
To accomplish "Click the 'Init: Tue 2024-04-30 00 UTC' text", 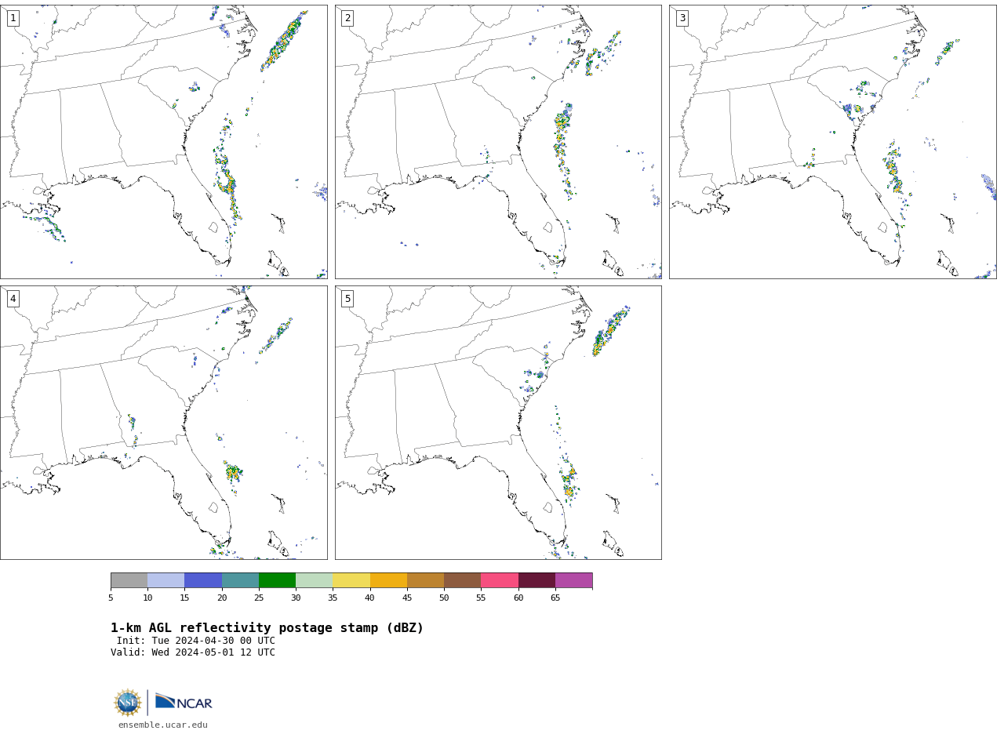I will tap(196, 641).
